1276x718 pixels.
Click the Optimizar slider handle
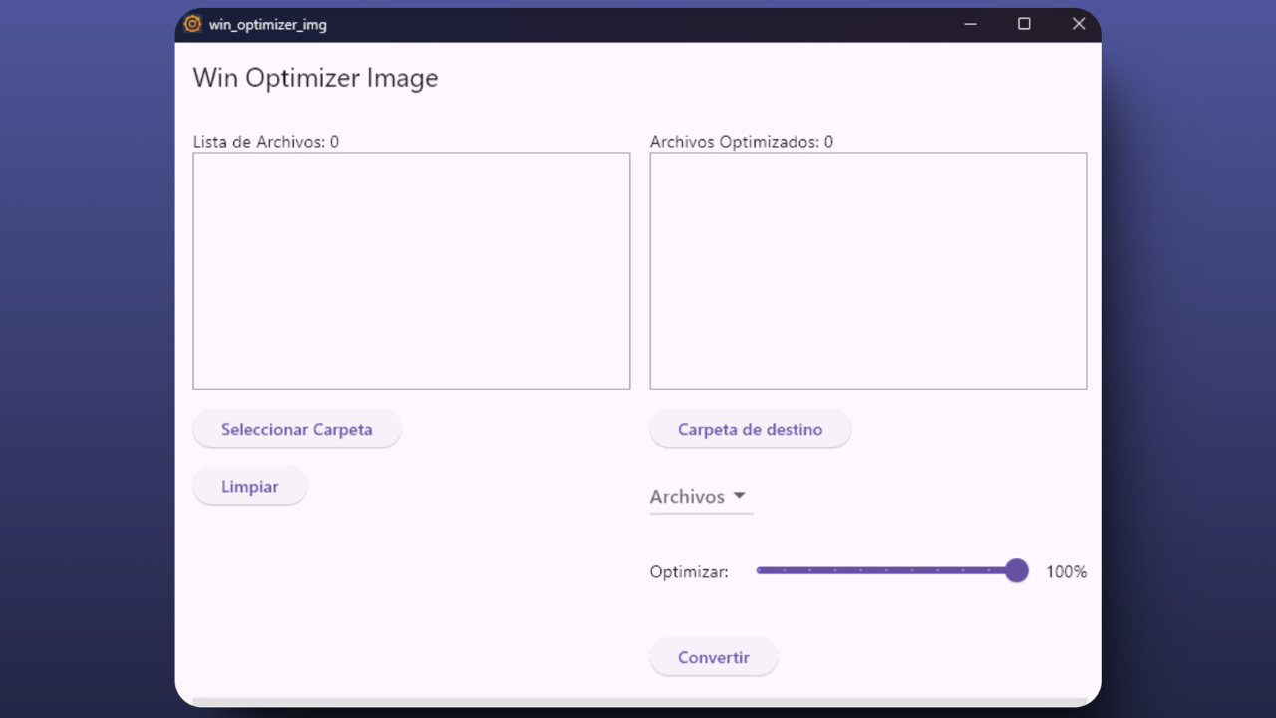point(1016,570)
